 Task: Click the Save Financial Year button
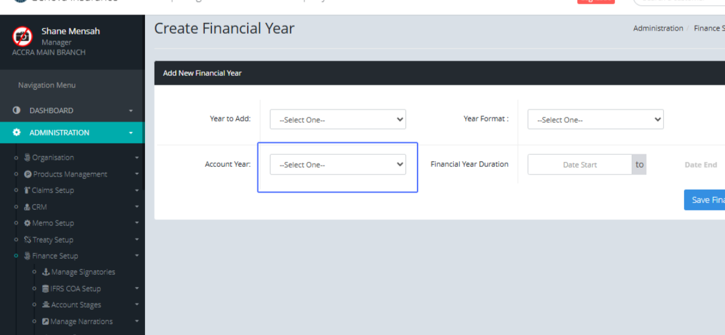click(x=706, y=200)
